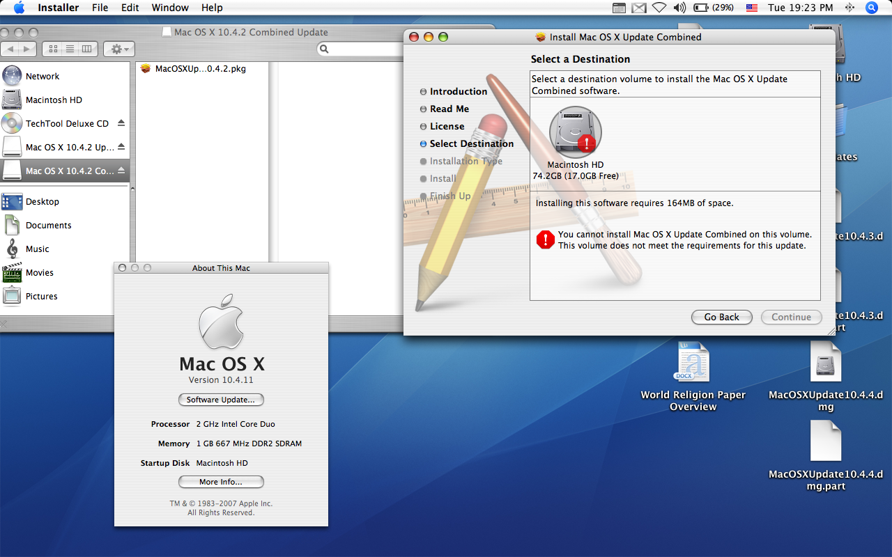Screen dimensions: 892x557
Task: Open the volume control in the menu bar
Action: pos(680,8)
